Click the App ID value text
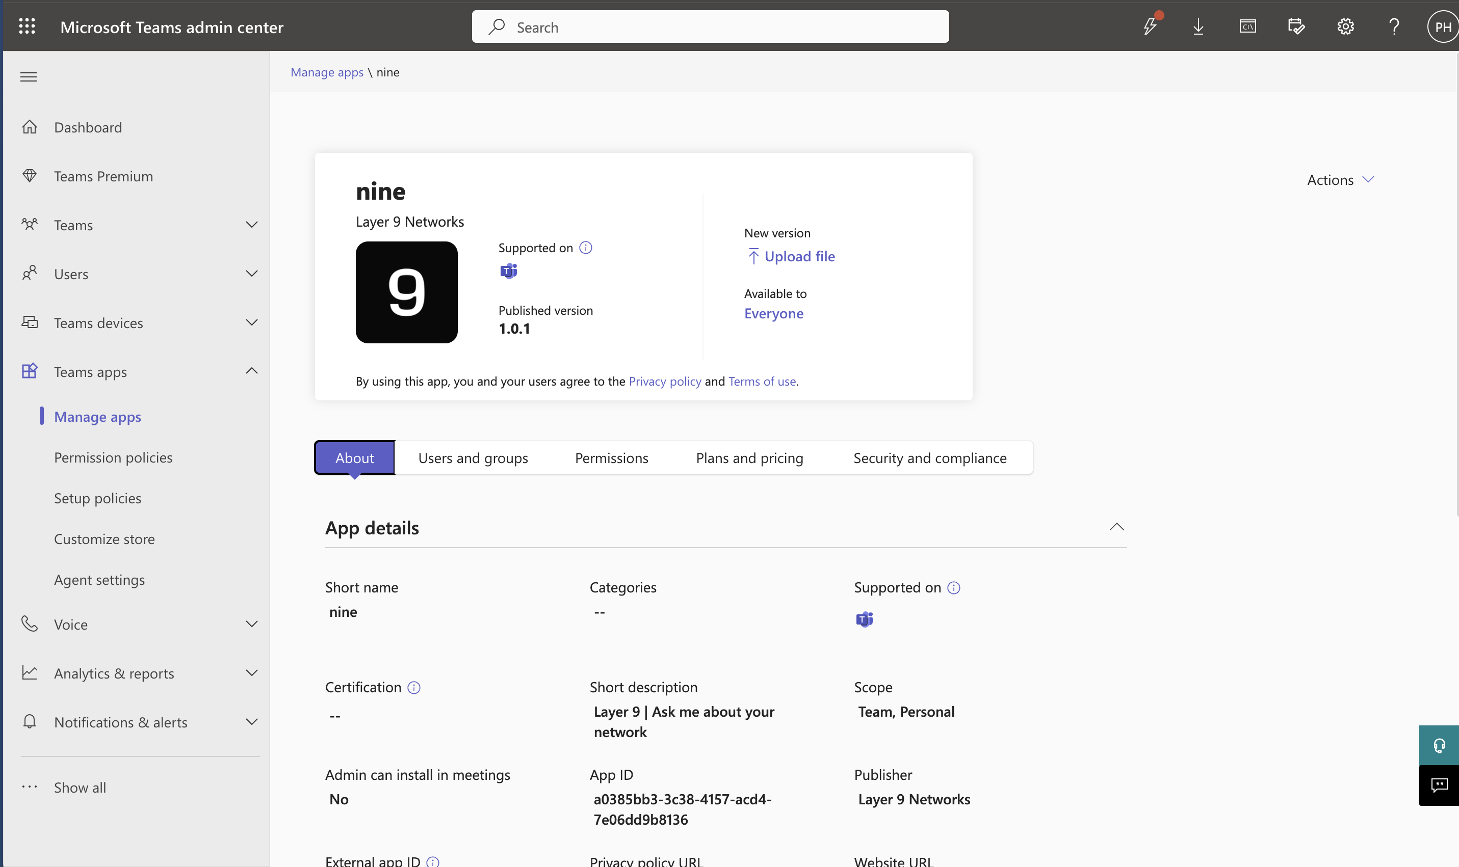1459x867 pixels. tap(682, 809)
